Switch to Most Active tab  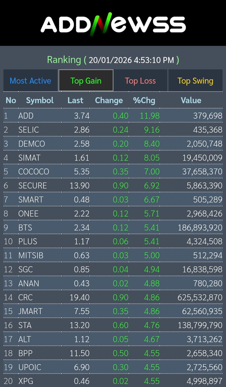tap(31, 81)
